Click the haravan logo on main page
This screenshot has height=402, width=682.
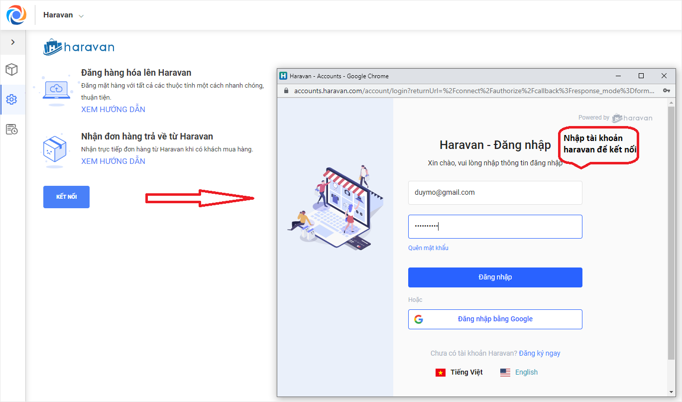(x=79, y=47)
